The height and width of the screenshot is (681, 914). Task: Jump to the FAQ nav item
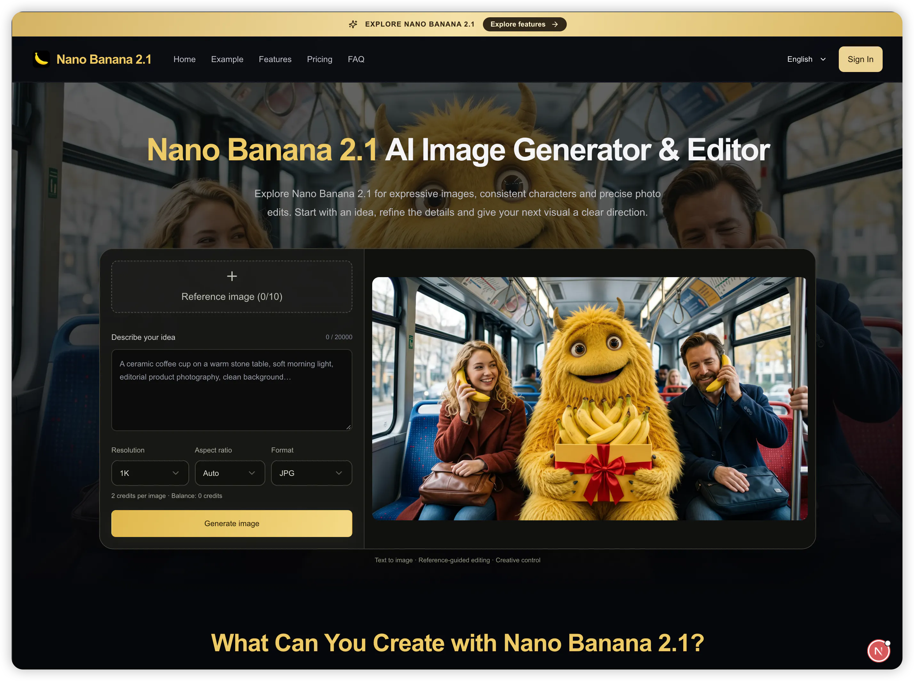(x=356, y=59)
